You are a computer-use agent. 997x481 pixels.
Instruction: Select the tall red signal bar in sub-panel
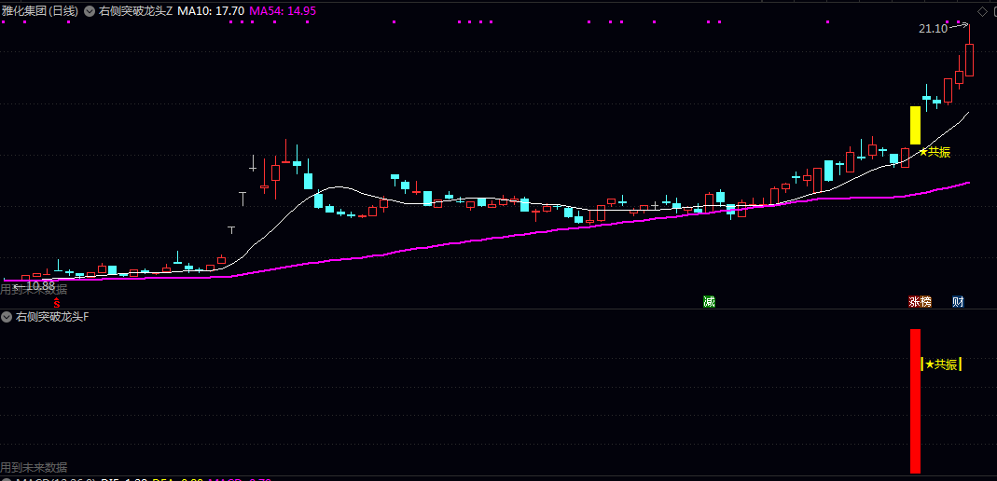coord(915,401)
